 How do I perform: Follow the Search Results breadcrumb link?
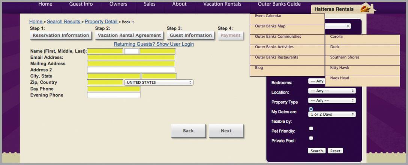63,22
